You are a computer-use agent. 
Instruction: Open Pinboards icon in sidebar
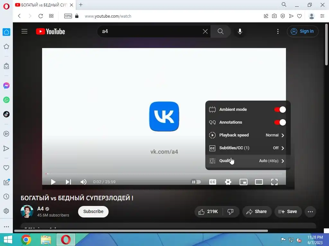6,182
